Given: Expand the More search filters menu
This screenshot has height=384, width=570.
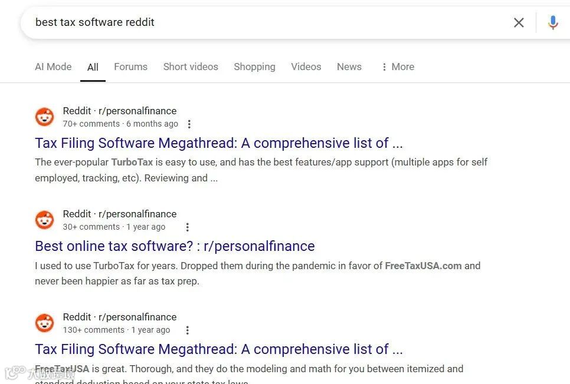Looking at the screenshot, I should point(398,67).
